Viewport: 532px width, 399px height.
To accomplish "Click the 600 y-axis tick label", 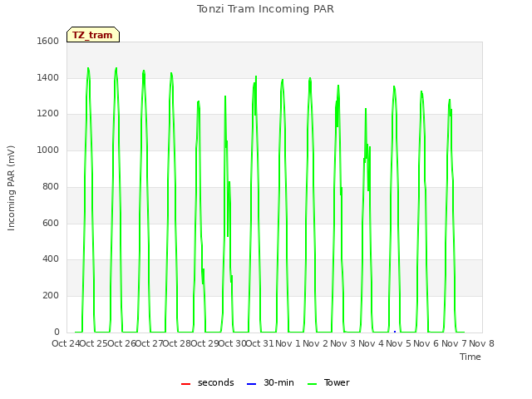I will [51, 224].
